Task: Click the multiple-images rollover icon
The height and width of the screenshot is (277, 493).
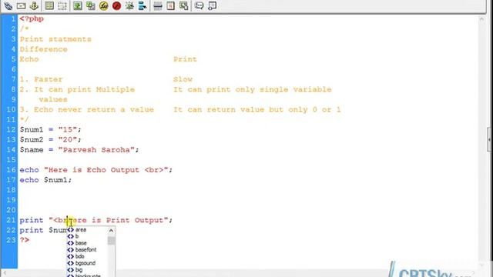Action: point(91,5)
